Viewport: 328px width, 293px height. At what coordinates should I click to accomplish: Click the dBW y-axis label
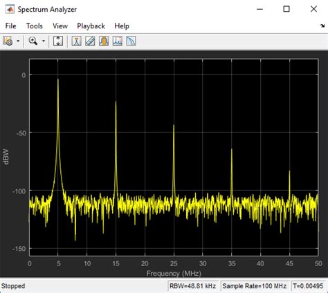click(x=6, y=157)
